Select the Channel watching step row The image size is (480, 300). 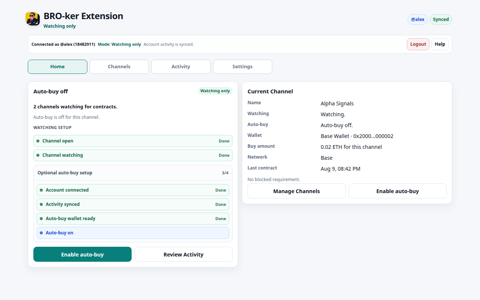pyautogui.click(x=133, y=155)
